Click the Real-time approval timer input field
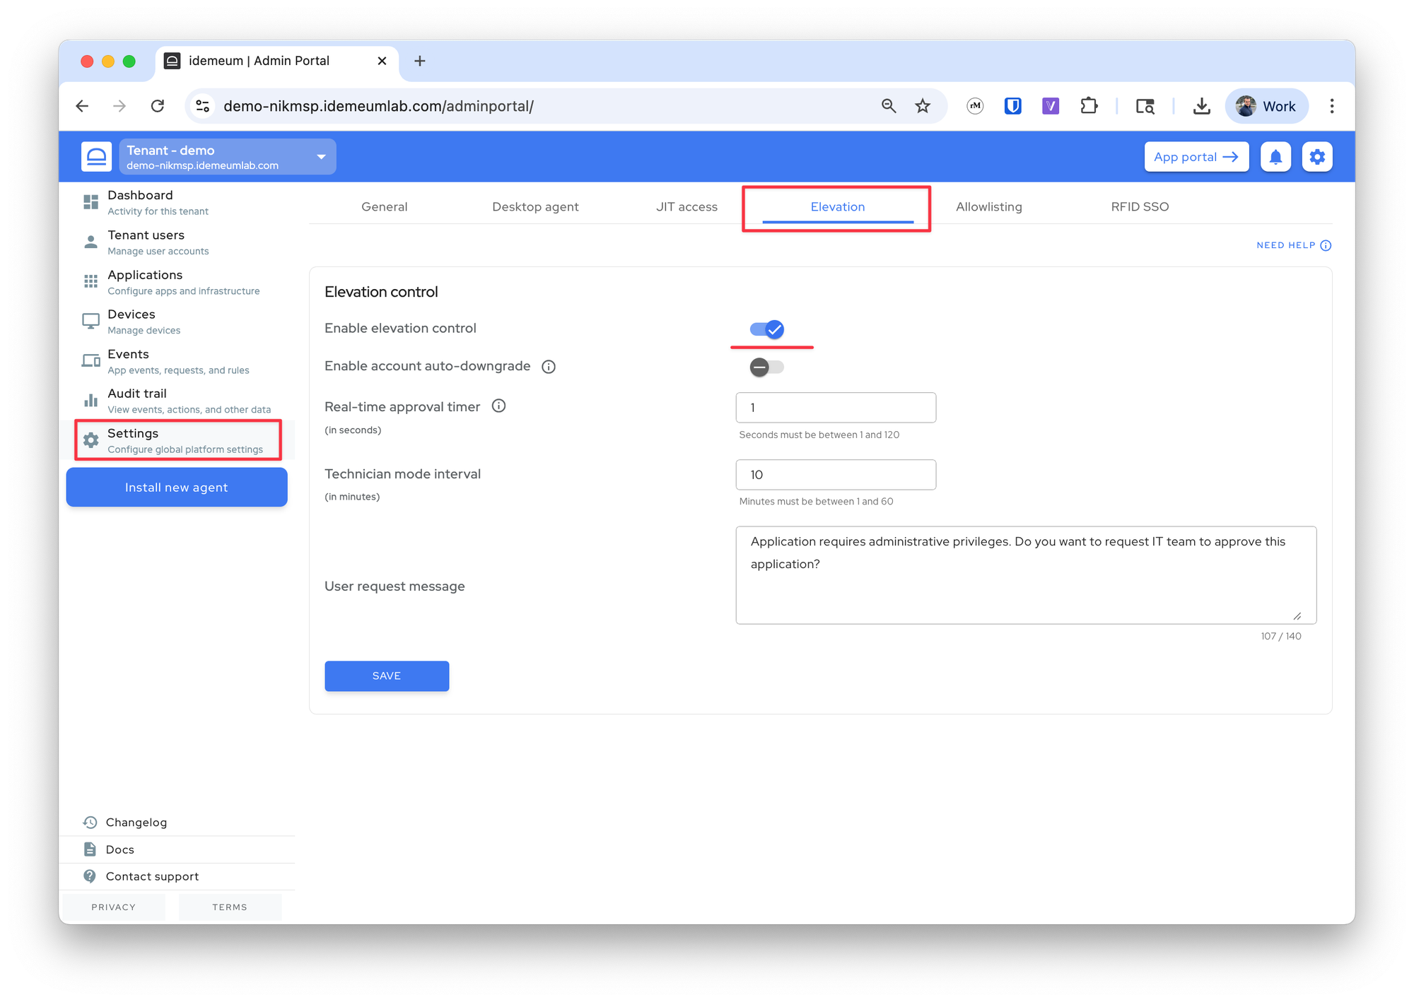The width and height of the screenshot is (1414, 1002). 836,408
